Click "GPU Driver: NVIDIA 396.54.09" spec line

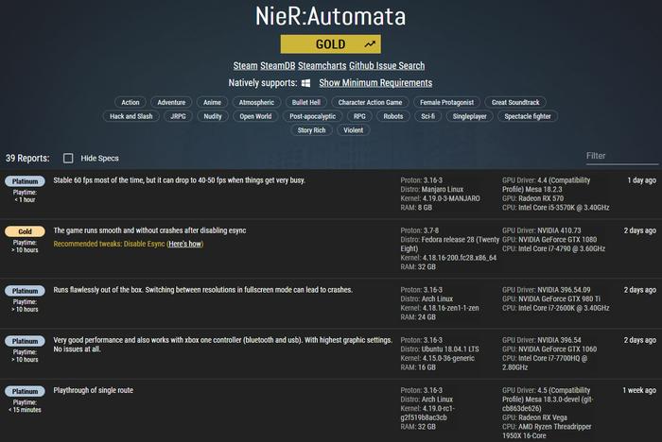coord(547,290)
